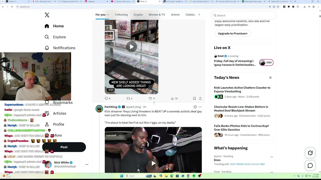Compose a new post with Post button
The height and width of the screenshot is (180, 321).
(x=64, y=147)
